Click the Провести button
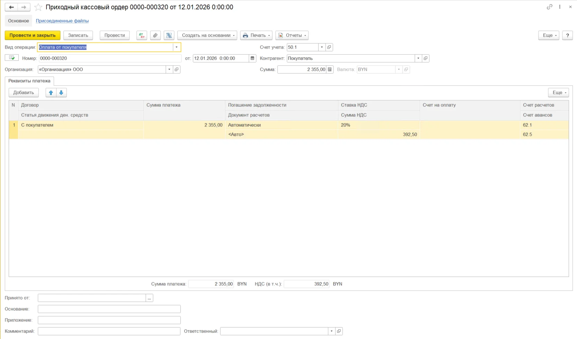 115,35
